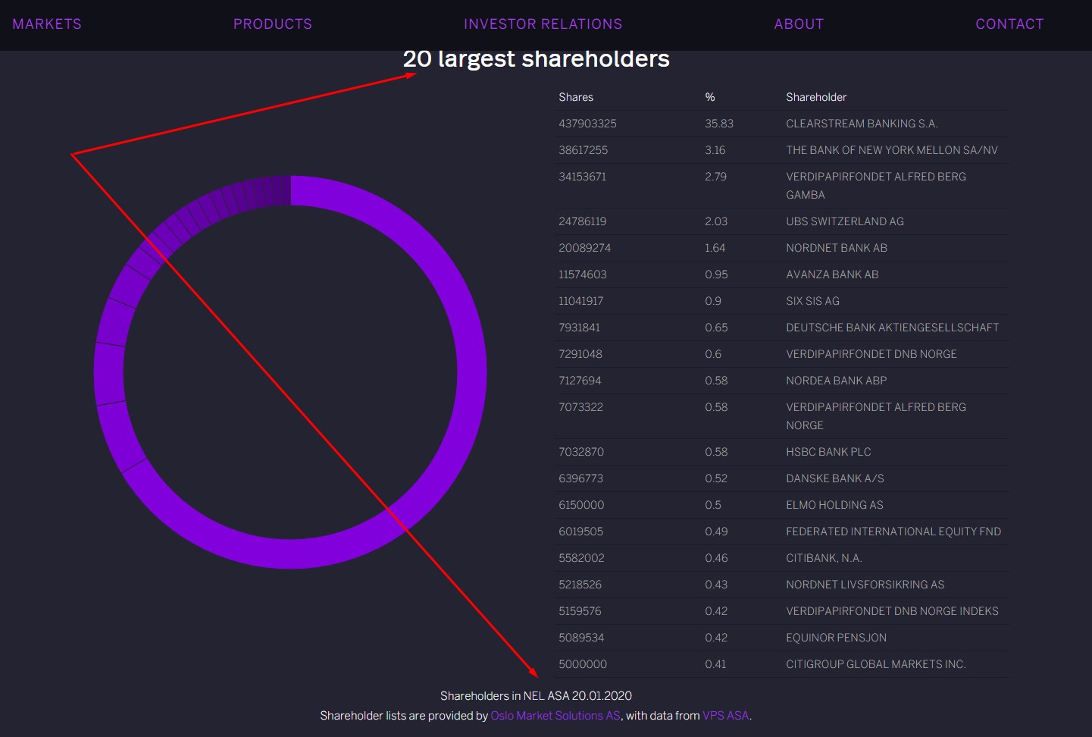The height and width of the screenshot is (737, 1092).
Task: Follow the Oslo Market Solutions AS link
Action: pos(555,716)
